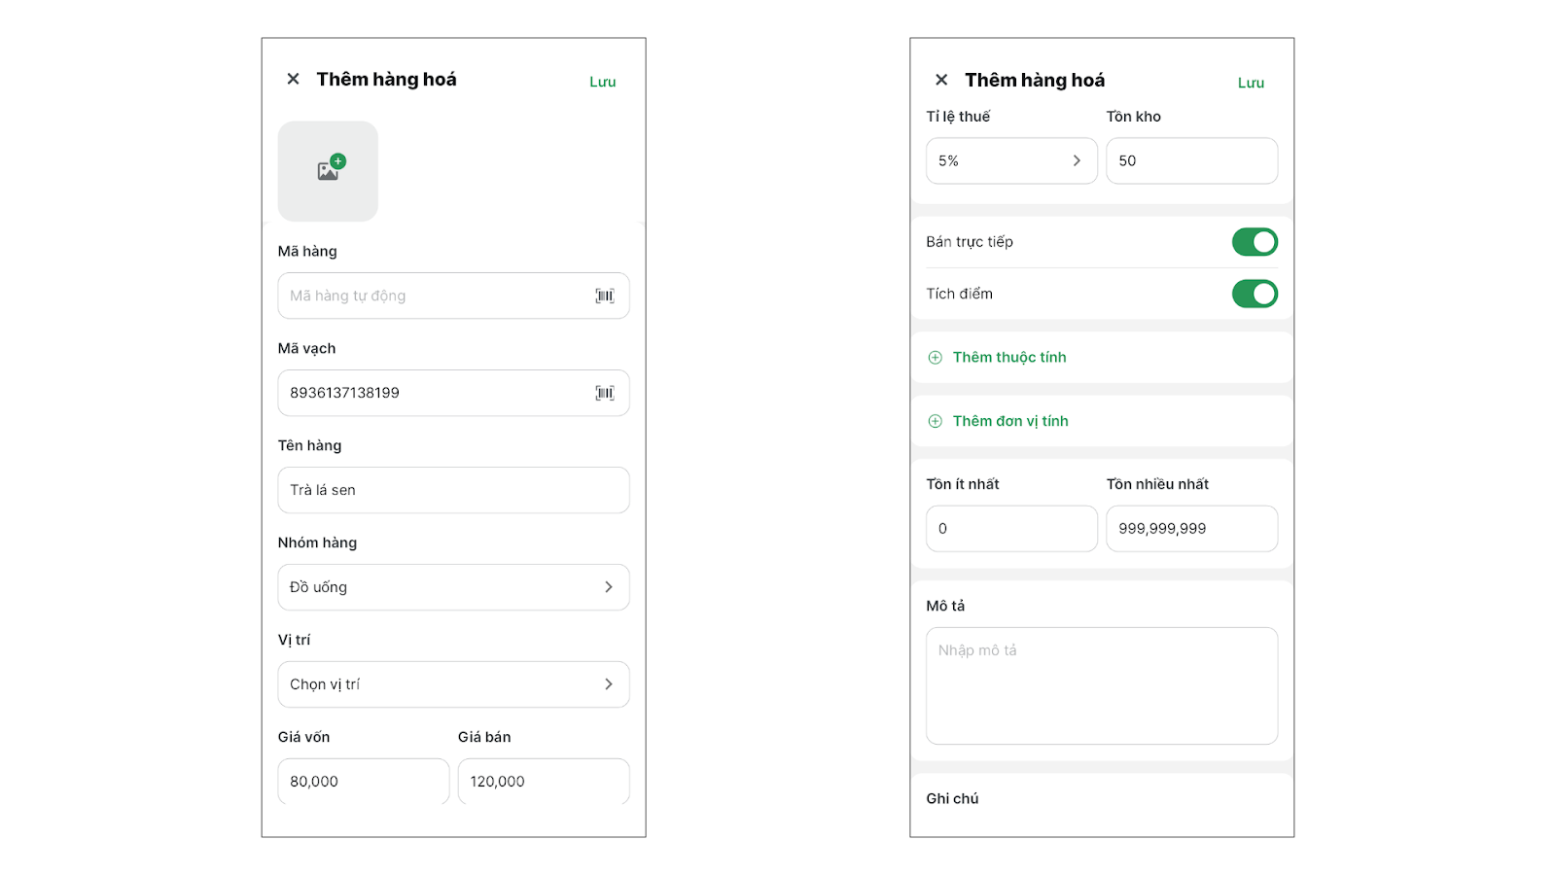Viewport: 1556px width, 875px height.
Task: Click the Mô tả description text area
Action: (x=1101, y=685)
